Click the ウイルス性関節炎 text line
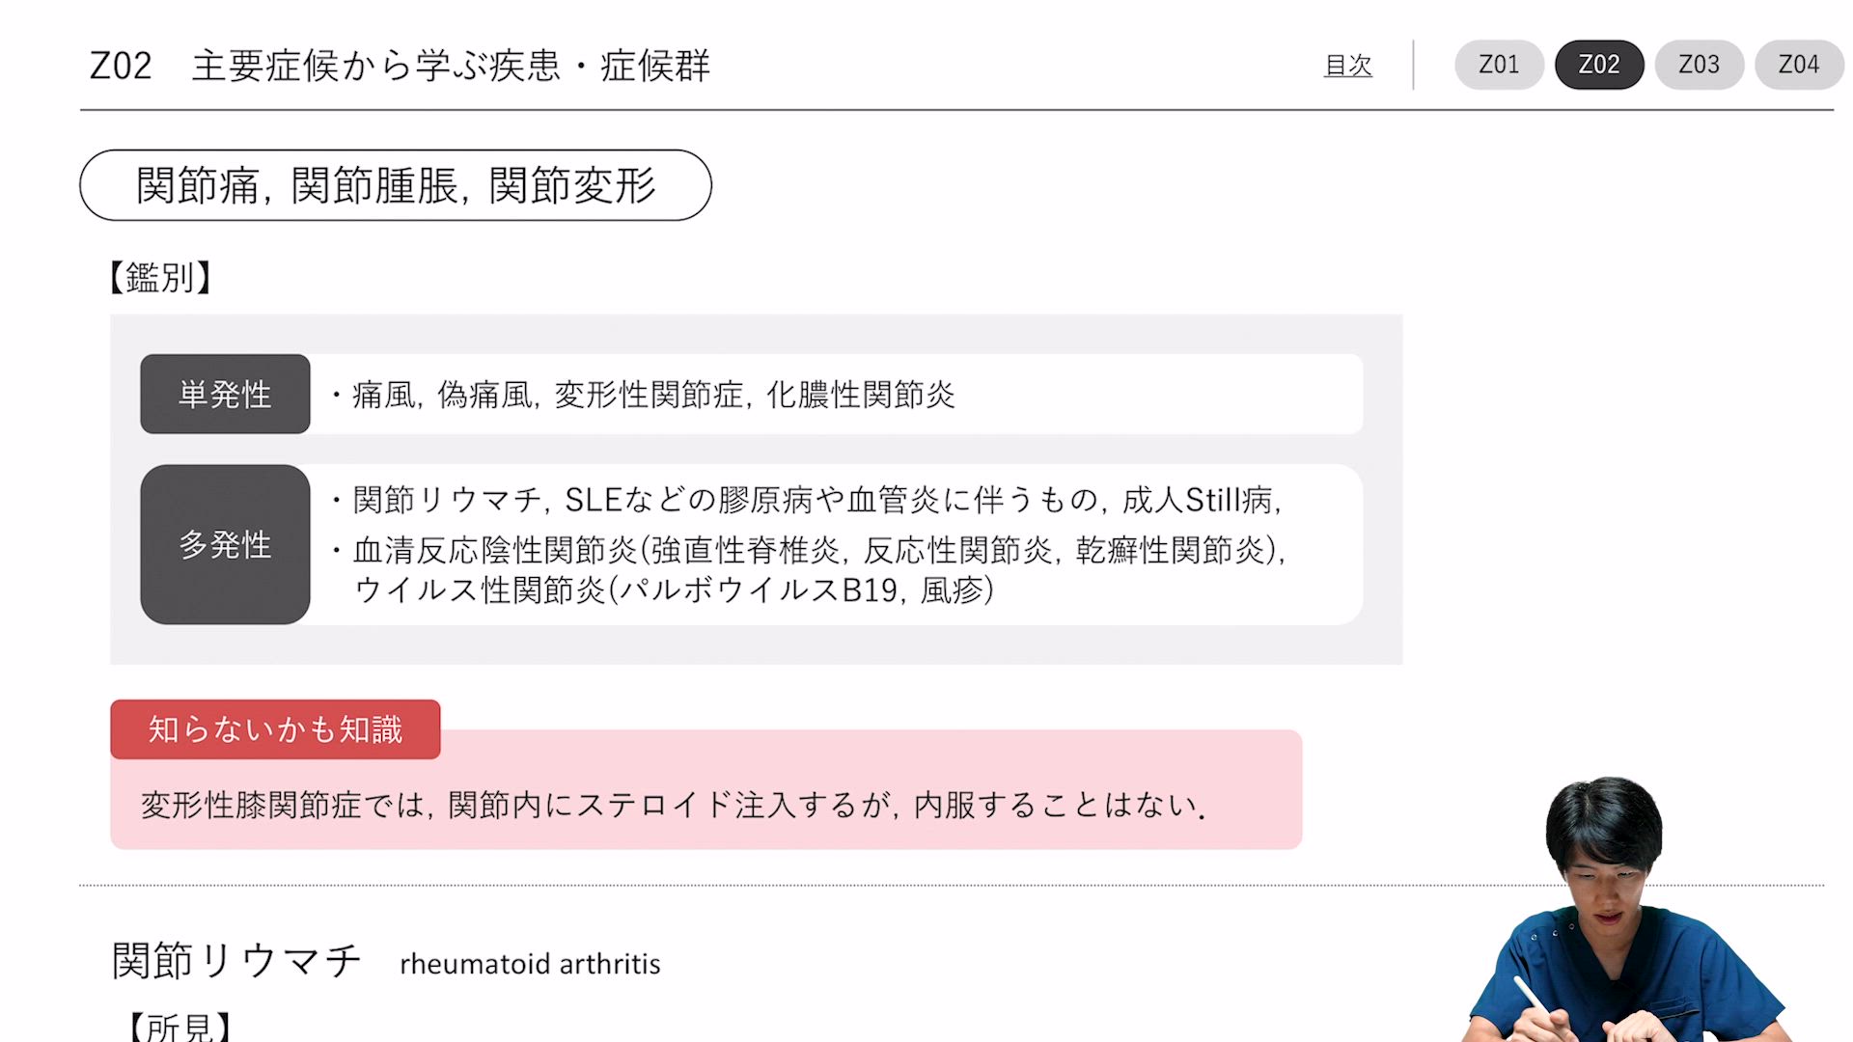The height and width of the screenshot is (1042, 1853). [674, 590]
